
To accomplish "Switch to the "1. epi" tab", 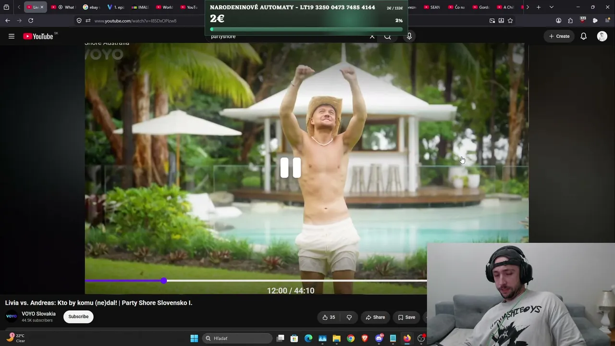I will 116,7.
